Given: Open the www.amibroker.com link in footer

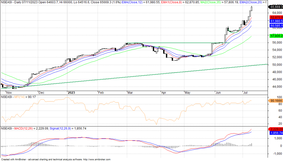Looking at the screenshot, I should pos(97,159).
